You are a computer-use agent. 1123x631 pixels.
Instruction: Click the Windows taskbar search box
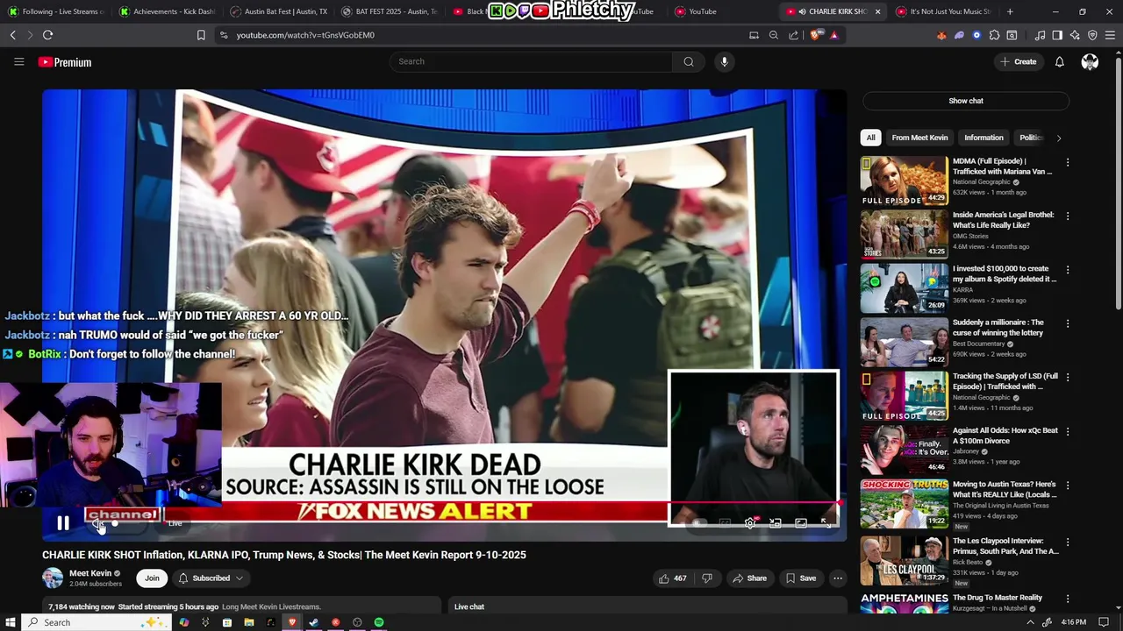[x=95, y=622]
